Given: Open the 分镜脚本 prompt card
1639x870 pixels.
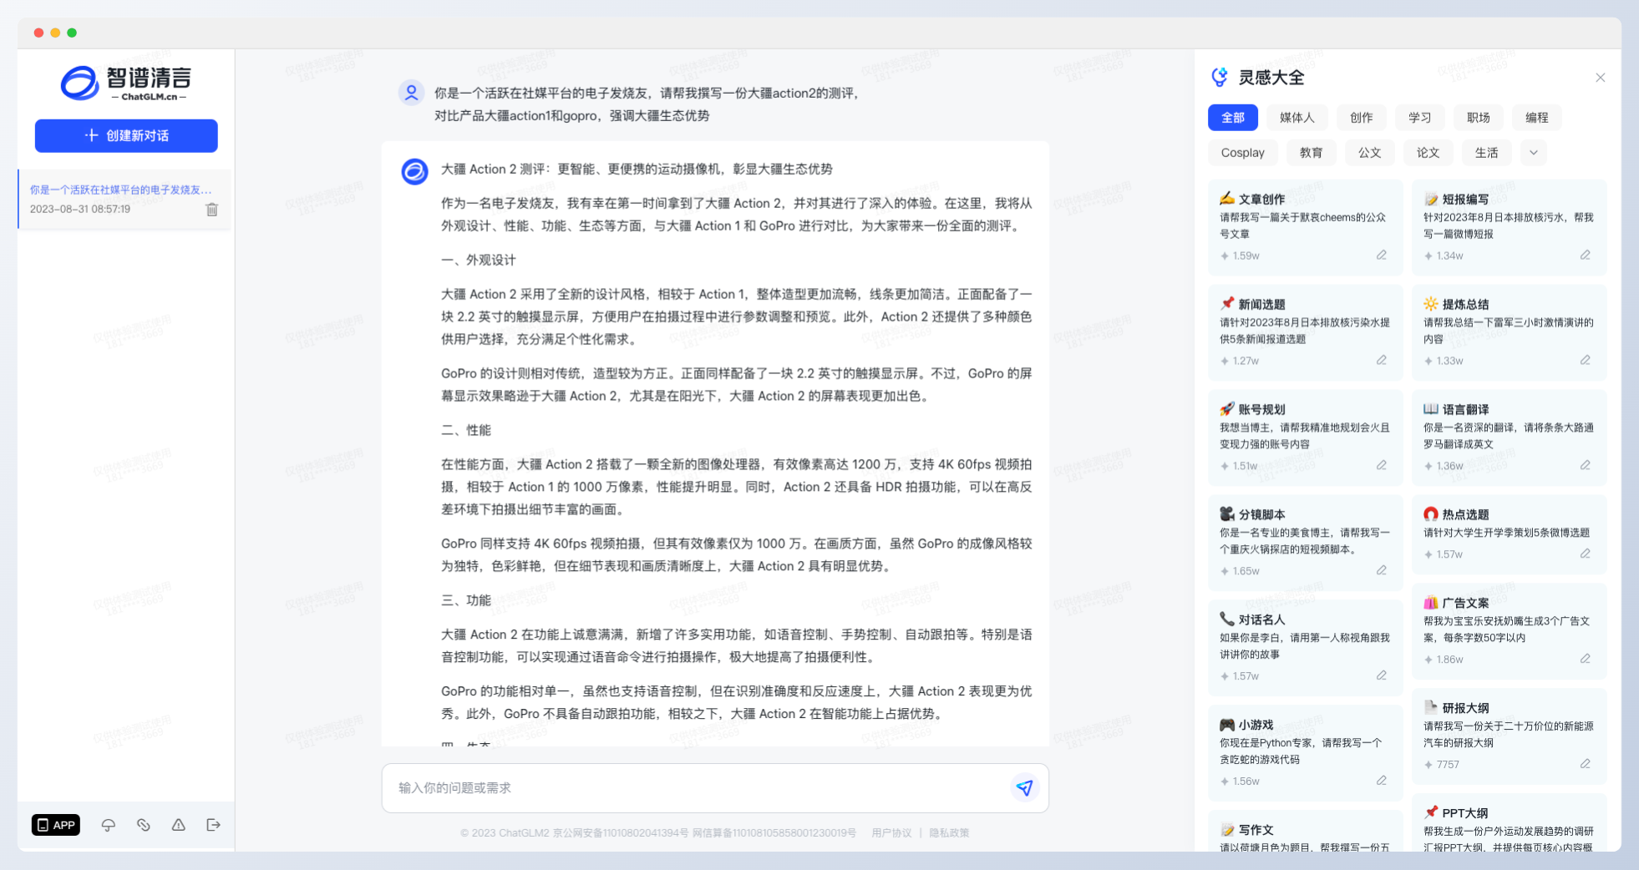Looking at the screenshot, I should click(1306, 543).
